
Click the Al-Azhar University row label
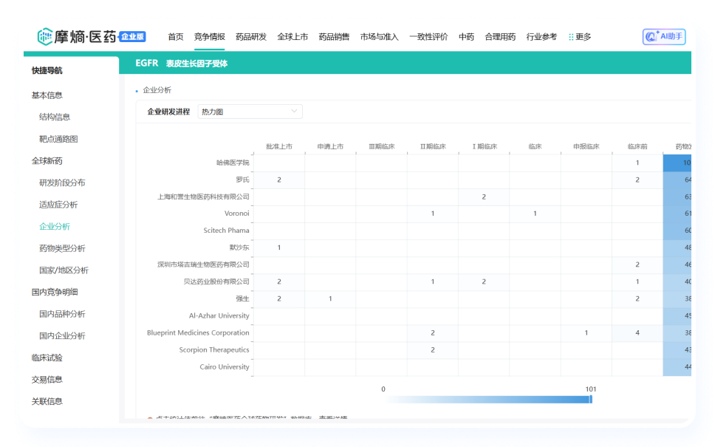(x=219, y=315)
